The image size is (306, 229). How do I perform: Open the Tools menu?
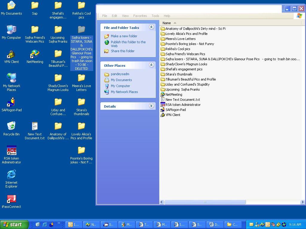[155, 16]
